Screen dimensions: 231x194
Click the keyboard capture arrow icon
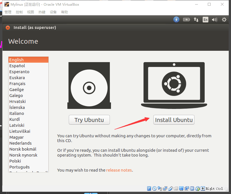(x=203, y=188)
